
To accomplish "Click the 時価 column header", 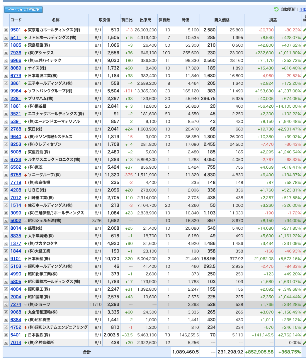I will pos(186,20).
